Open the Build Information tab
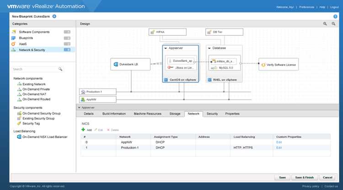The height and width of the screenshot is (190, 343). tap(114, 114)
